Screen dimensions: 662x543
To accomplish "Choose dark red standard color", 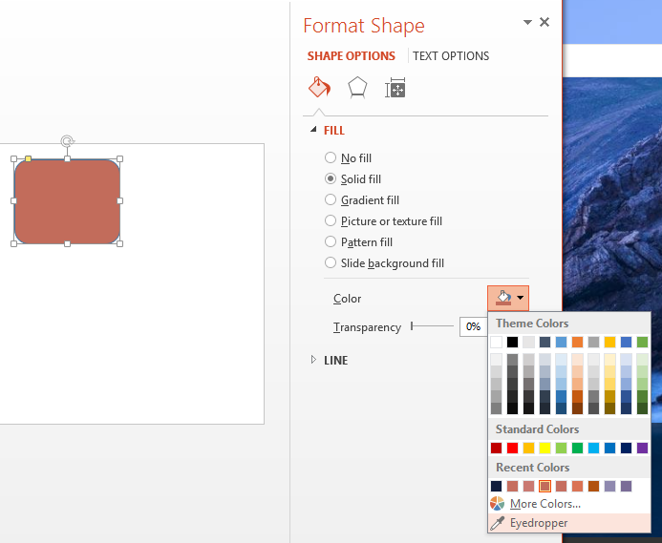I will [497, 448].
